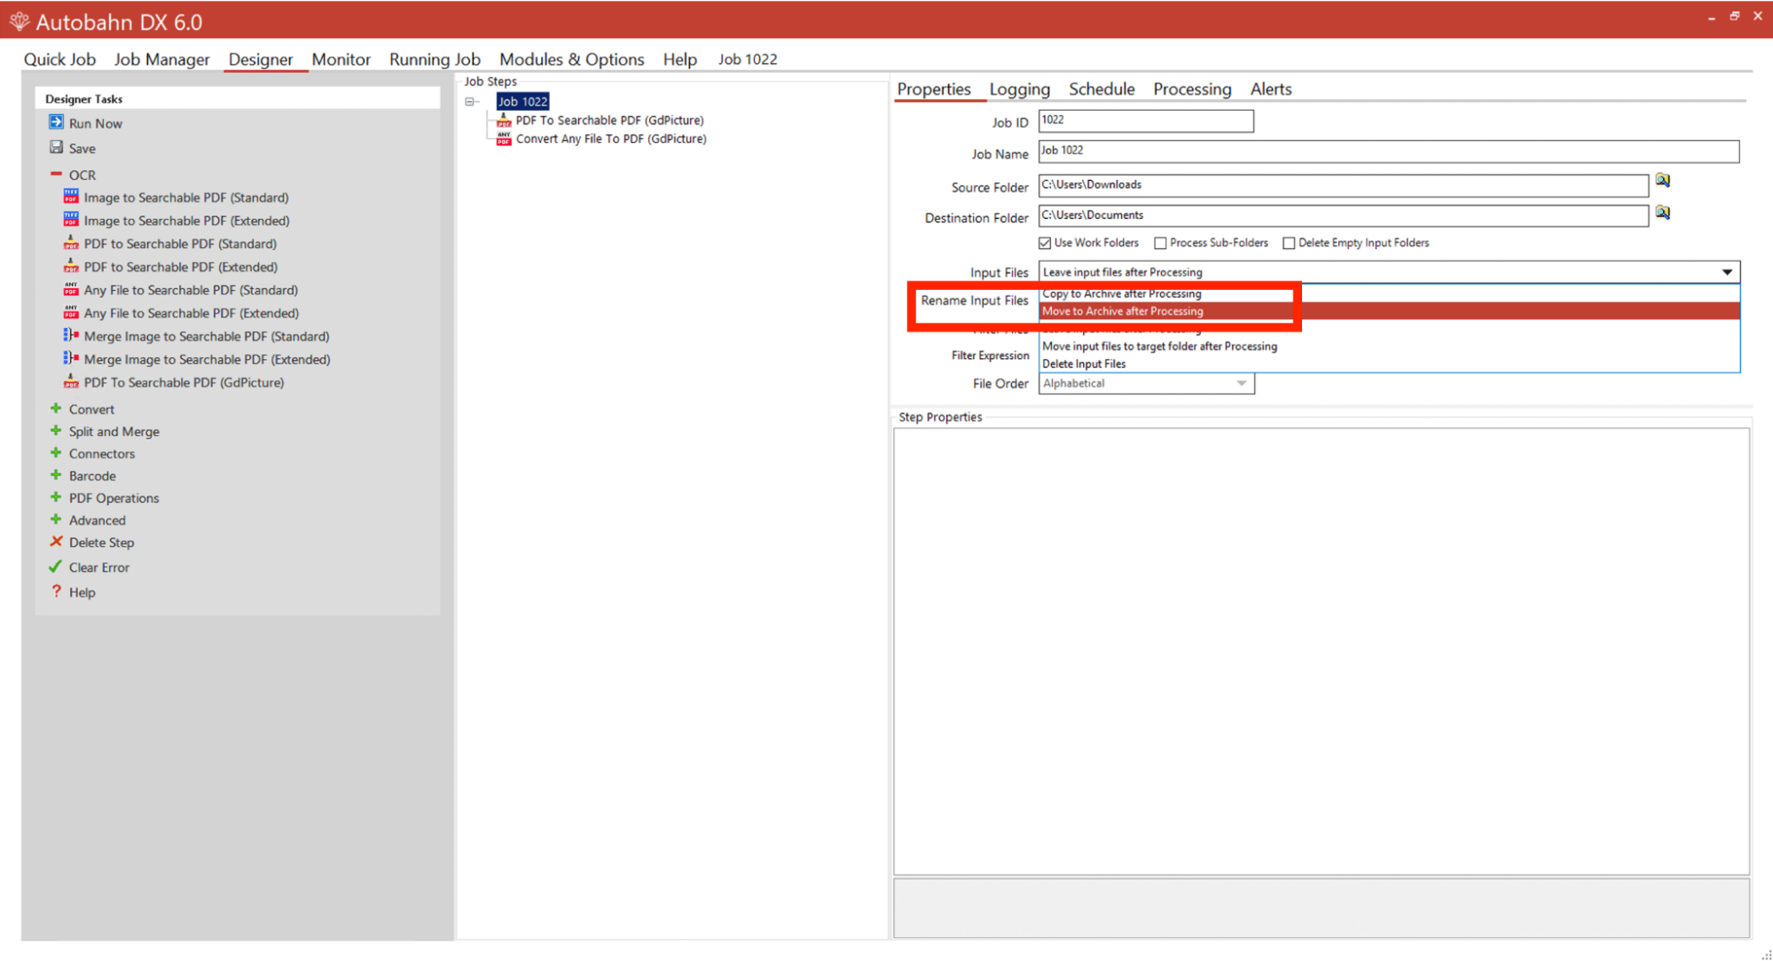Click the Clear Error green checkmark icon

pyautogui.click(x=56, y=566)
